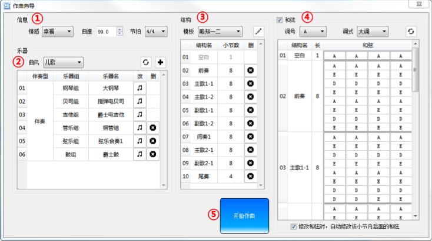Select the 吉他组 cell in instrument table
Viewport: 432px width, 241px height.
pos(71,114)
